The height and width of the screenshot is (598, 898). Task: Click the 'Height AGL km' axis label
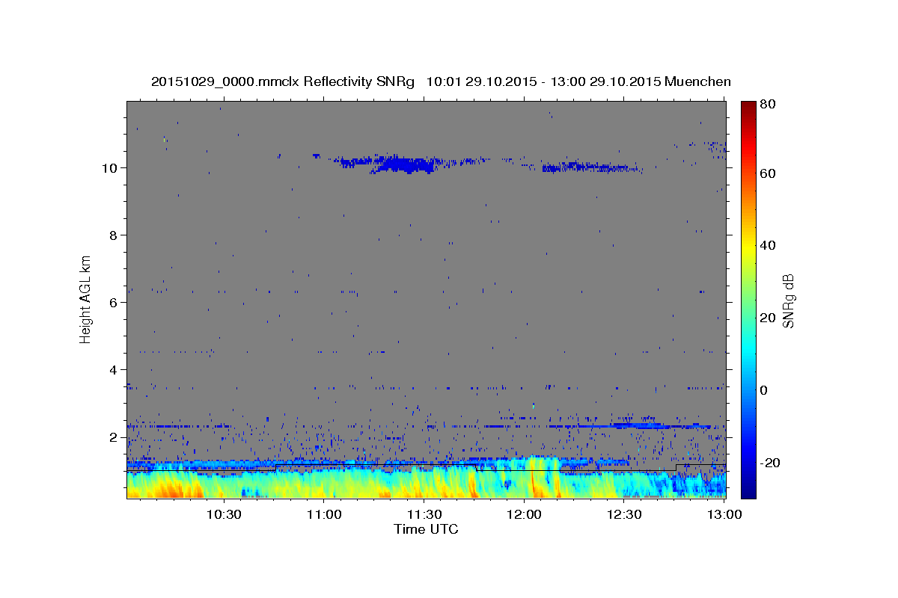(86, 298)
